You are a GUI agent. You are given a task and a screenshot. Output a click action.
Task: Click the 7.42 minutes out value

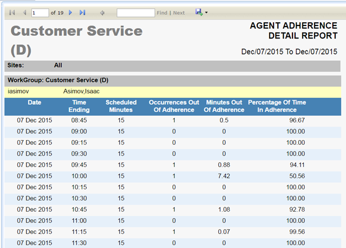pos(224,175)
